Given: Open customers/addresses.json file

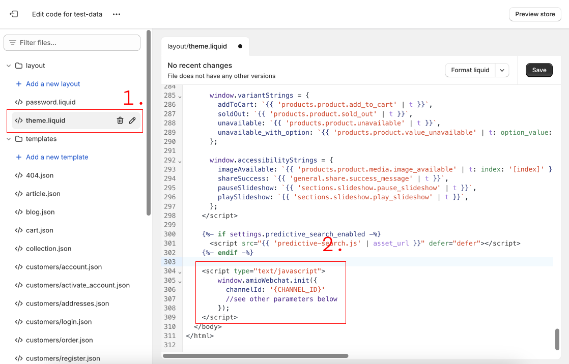Looking at the screenshot, I should [68, 304].
